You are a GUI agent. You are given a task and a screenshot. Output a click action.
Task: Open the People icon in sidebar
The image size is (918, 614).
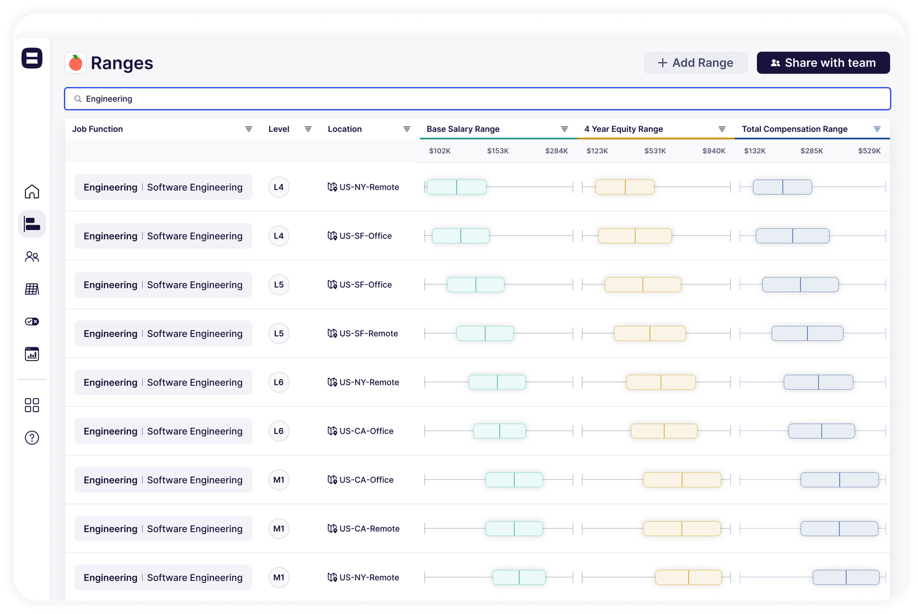(x=32, y=257)
